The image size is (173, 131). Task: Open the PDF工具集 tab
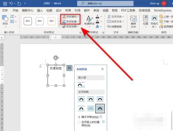tap(128, 10)
